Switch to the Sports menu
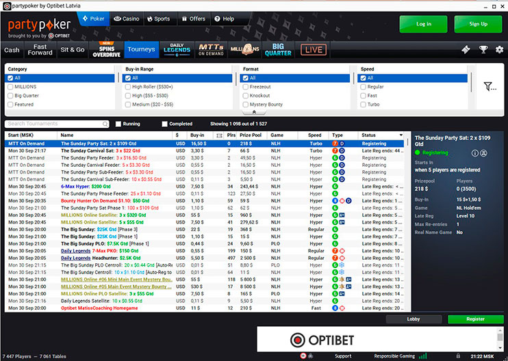Viewport: 508px width, 361px height. (159, 18)
